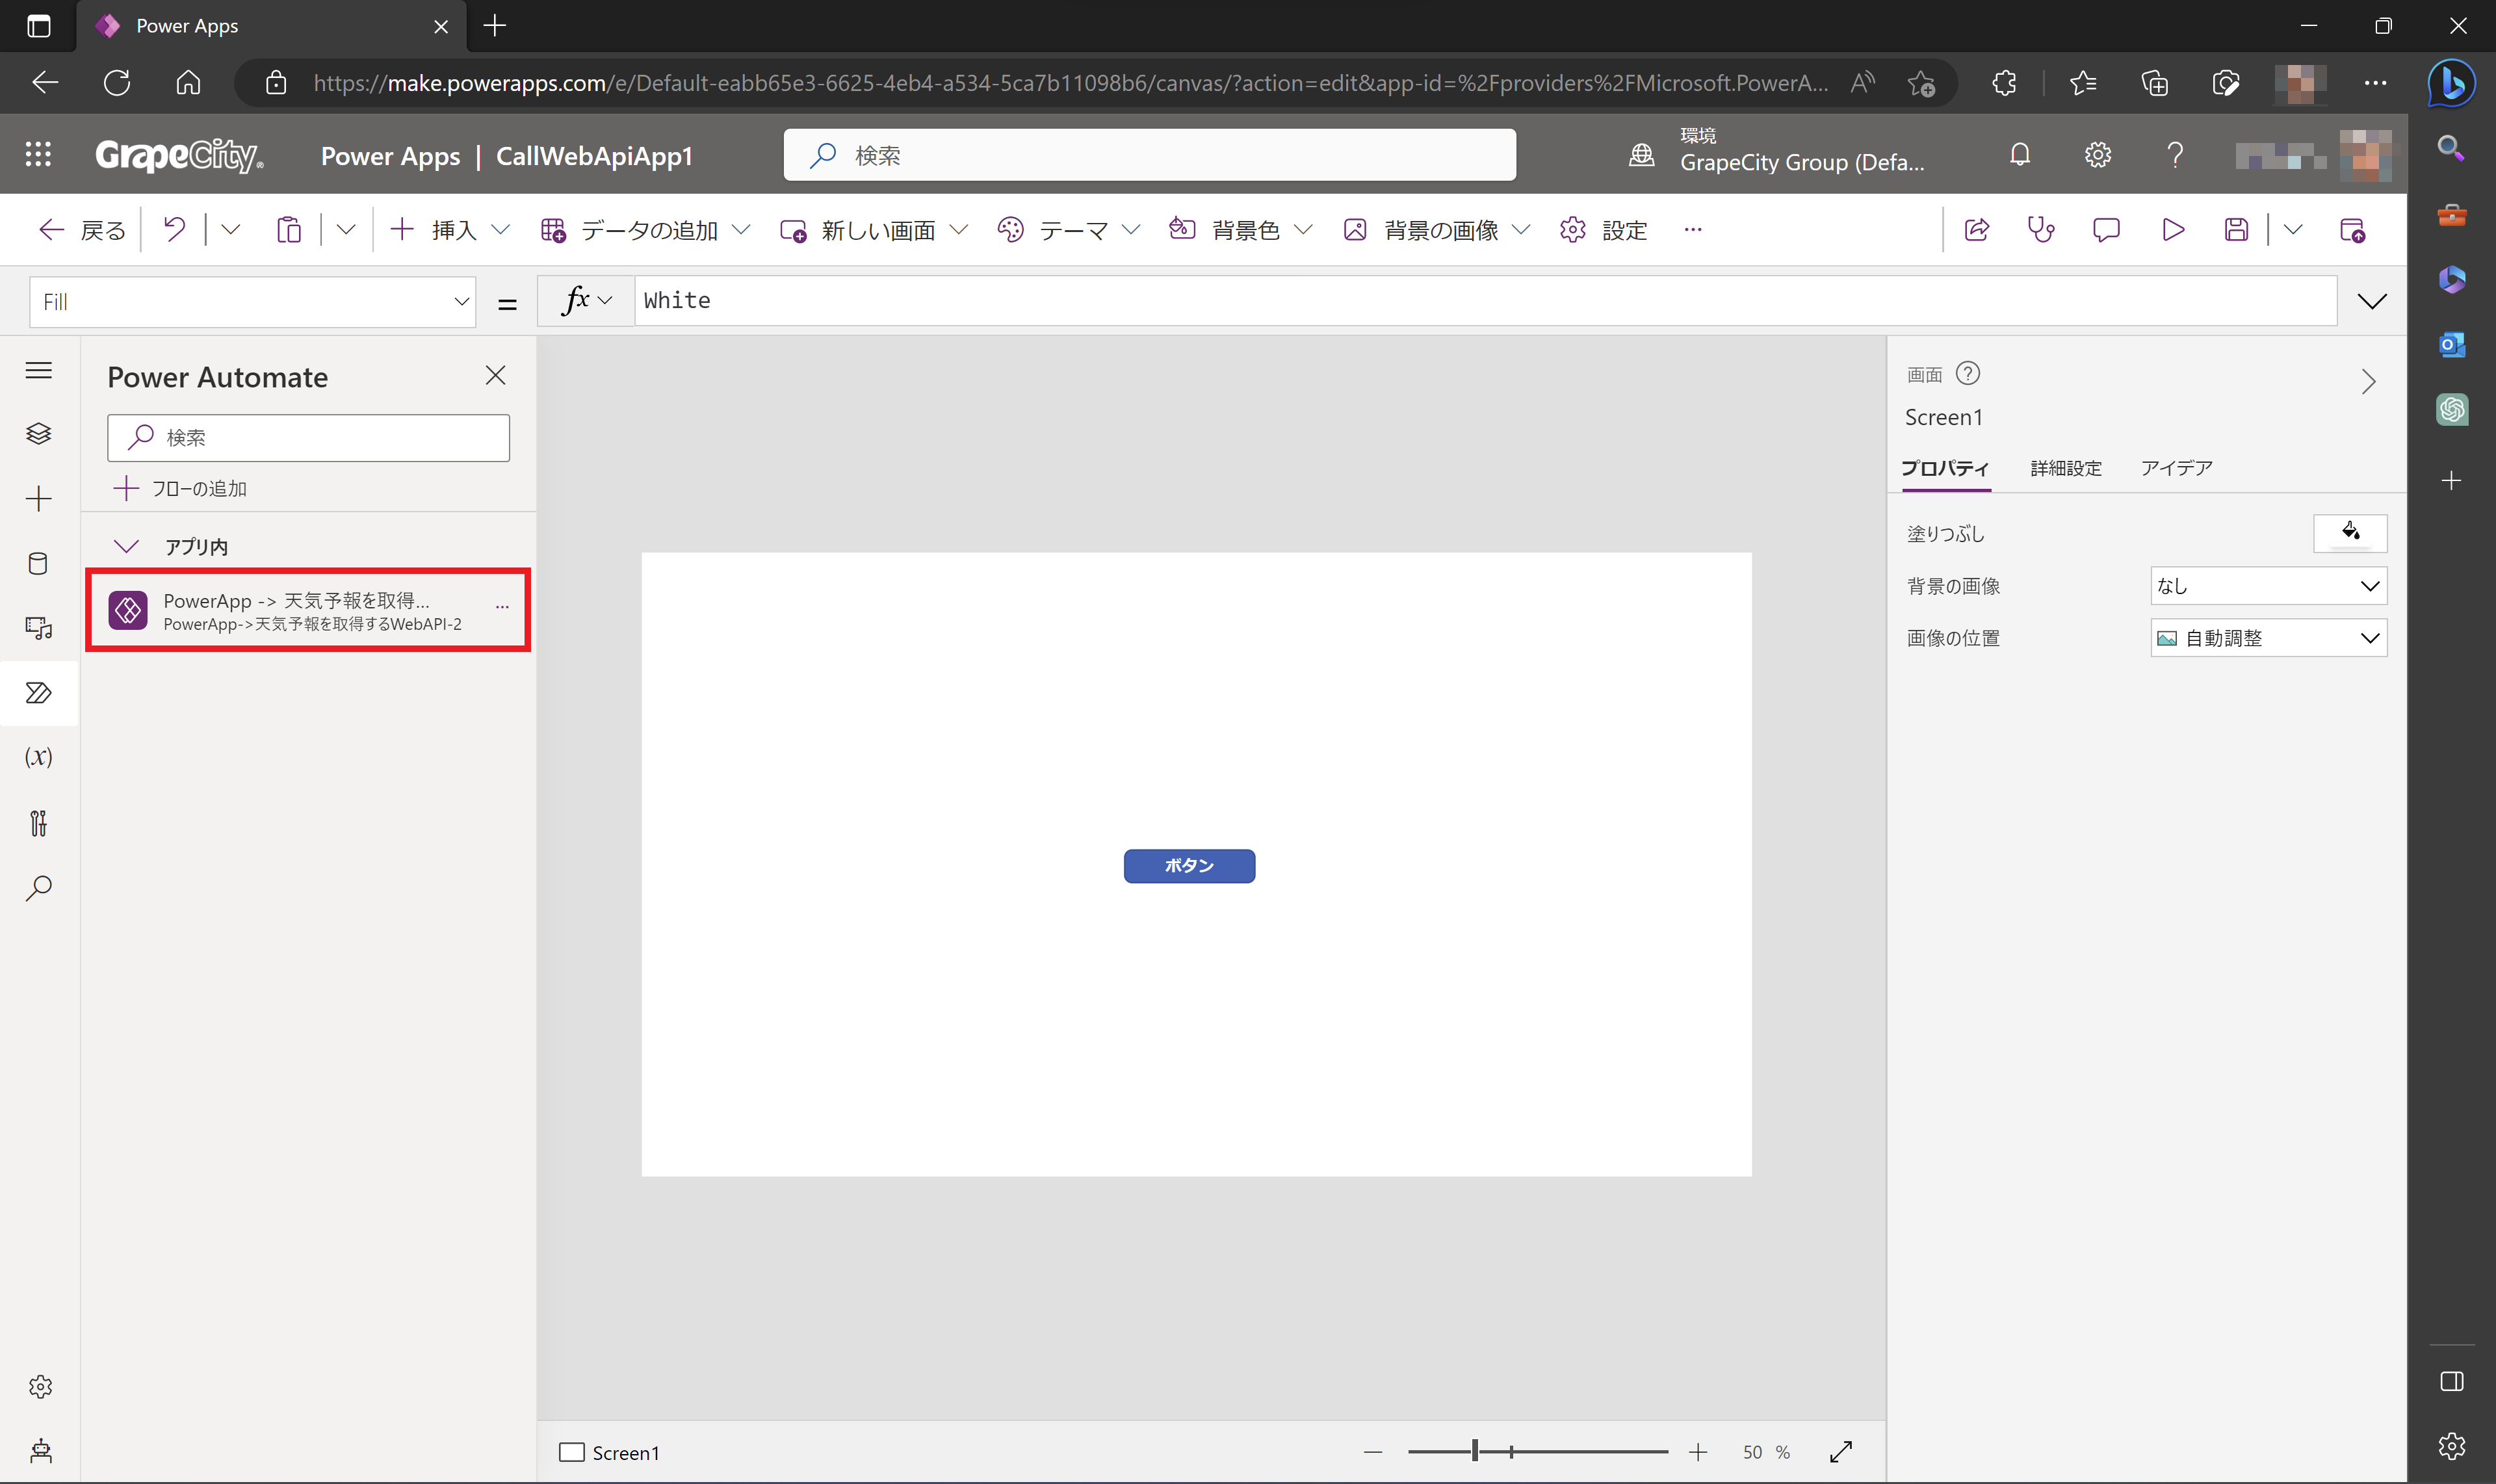Open the virtual agent icon at sidebar bottom
Viewport: 2496px width, 1484px height.
tap(40, 1451)
